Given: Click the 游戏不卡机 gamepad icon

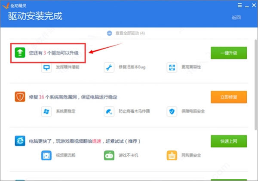Looking at the screenshot, I should [x=109, y=155].
